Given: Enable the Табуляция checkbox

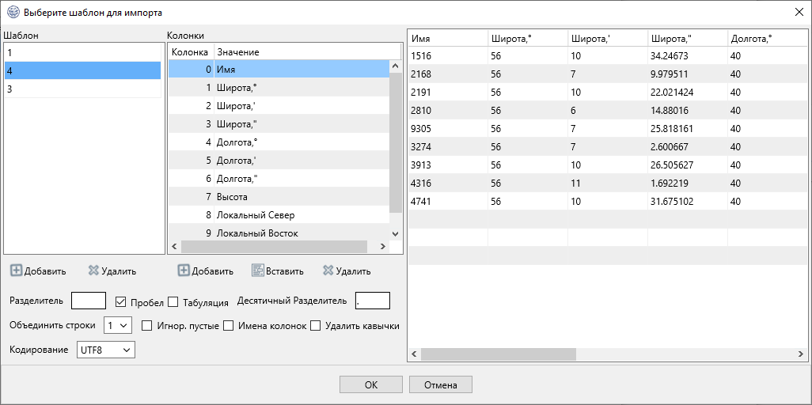Looking at the screenshot, I should (x=173, y=301).
